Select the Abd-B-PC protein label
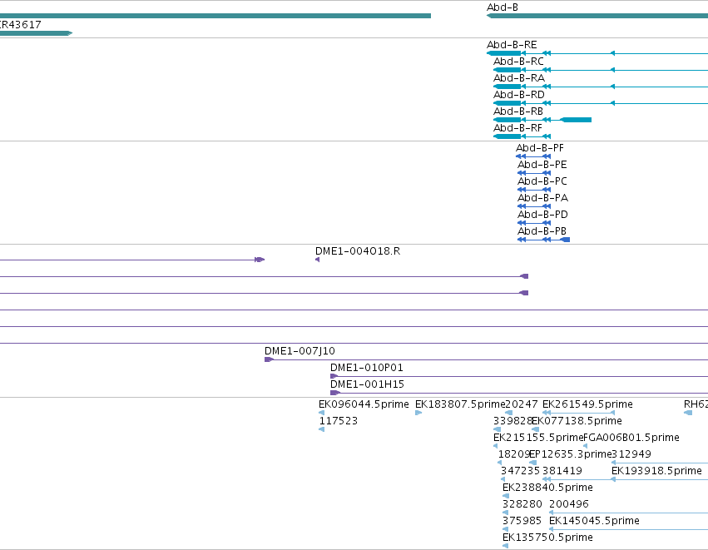Screen dimensions: 708x550 pos(542,181)
